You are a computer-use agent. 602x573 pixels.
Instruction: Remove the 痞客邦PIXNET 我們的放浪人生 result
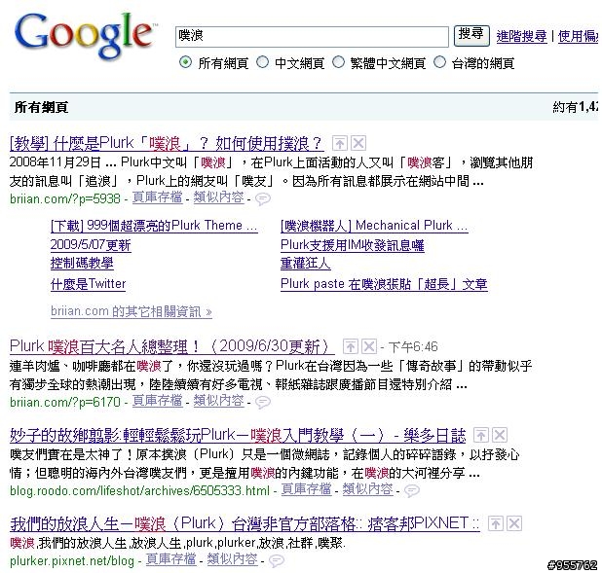point(514,523)
